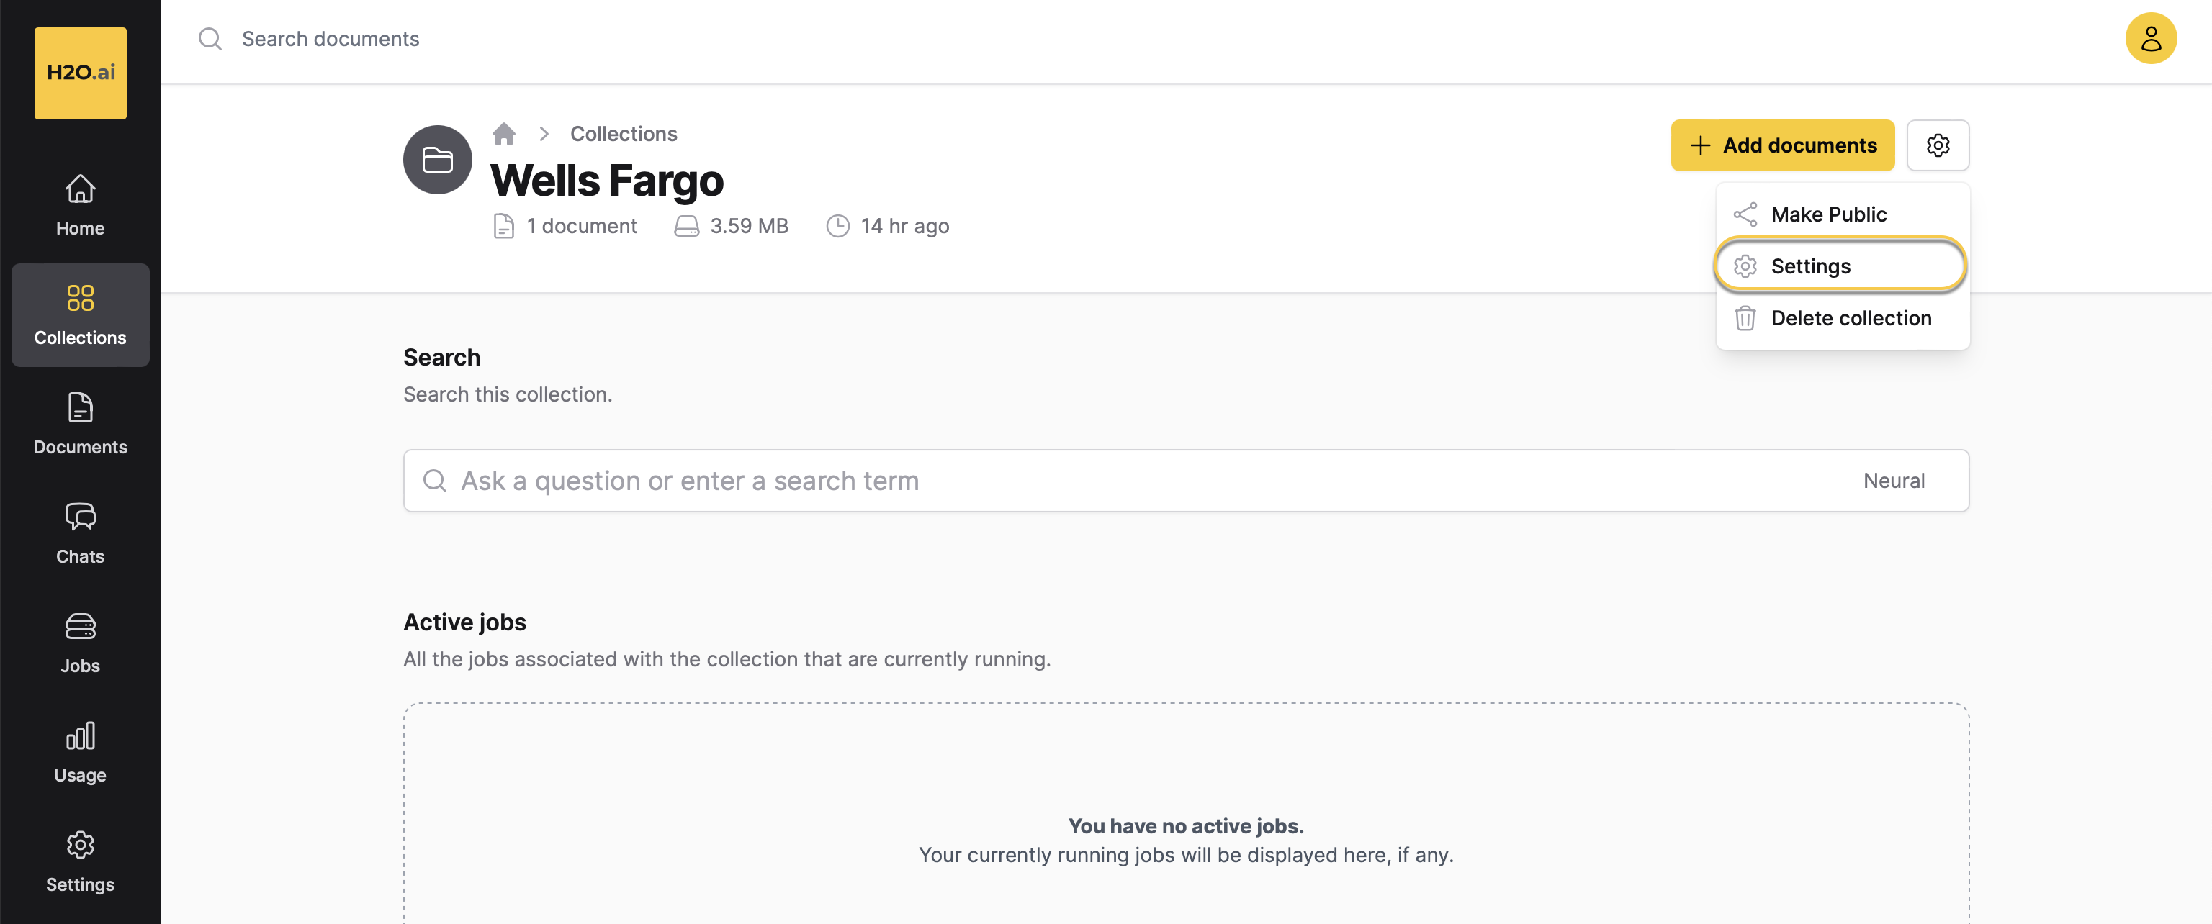Go to Collections in the sidebar
This screenshot has width=2212, height=924.
coord(80,315)
